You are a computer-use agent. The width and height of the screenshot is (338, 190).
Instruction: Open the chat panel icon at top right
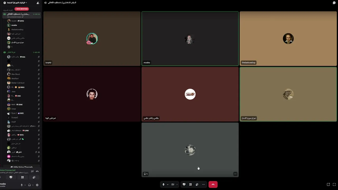coord(334,3)
